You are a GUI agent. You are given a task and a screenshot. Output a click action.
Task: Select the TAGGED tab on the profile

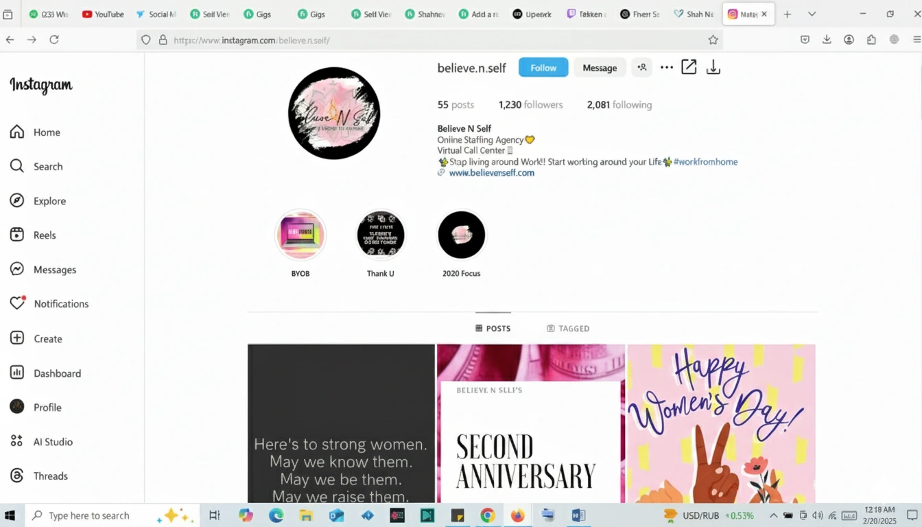(x=568, y=328)
